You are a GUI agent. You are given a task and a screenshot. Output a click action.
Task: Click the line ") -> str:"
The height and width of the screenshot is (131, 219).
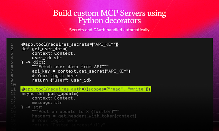point(32,107)
